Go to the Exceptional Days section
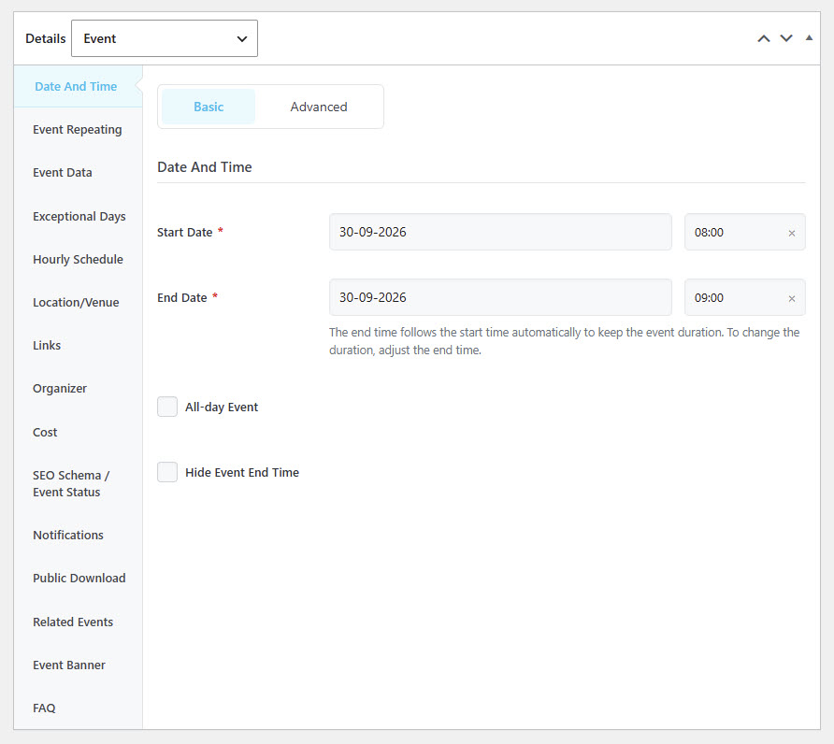The width and height of the screenshot is (834, 744). [79, 216]
